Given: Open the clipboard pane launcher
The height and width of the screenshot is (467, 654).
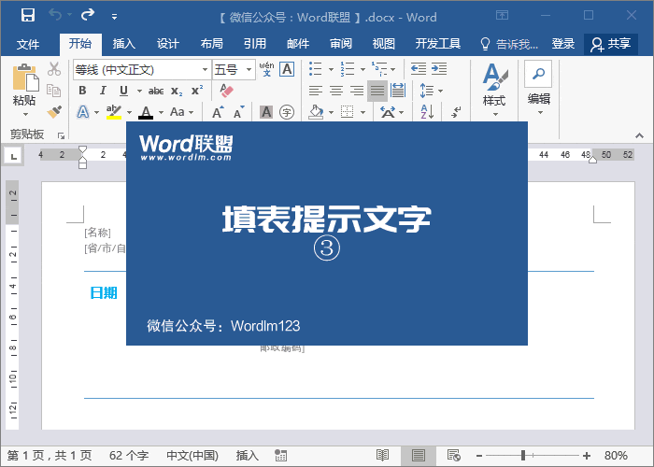Looking at the screenshot, I should click(x=62, y=135).
